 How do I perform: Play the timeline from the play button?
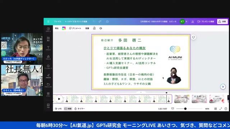click(59, 99)
